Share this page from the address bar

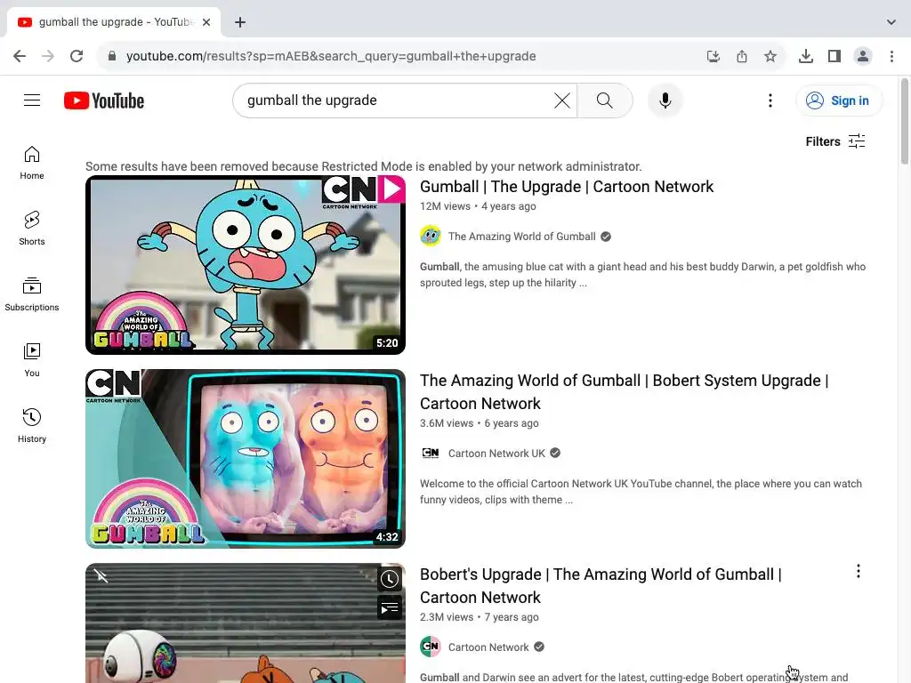[x=742, y=56]
